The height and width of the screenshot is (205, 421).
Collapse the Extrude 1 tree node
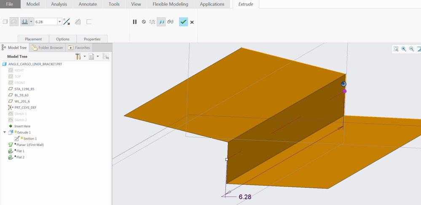tap(5, 132)
